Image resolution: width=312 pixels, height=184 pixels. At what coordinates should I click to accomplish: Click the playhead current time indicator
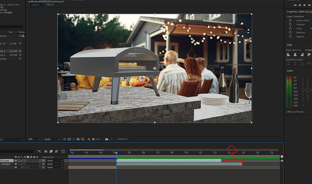coord(116,153)
